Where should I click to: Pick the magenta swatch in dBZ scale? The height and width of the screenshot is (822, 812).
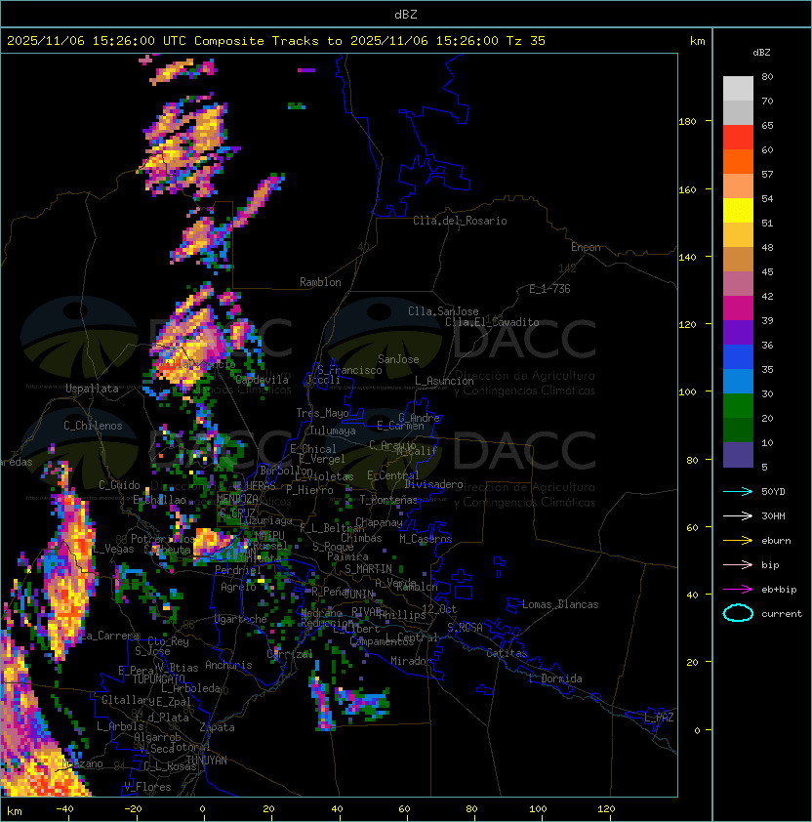[x=738, y=308]
